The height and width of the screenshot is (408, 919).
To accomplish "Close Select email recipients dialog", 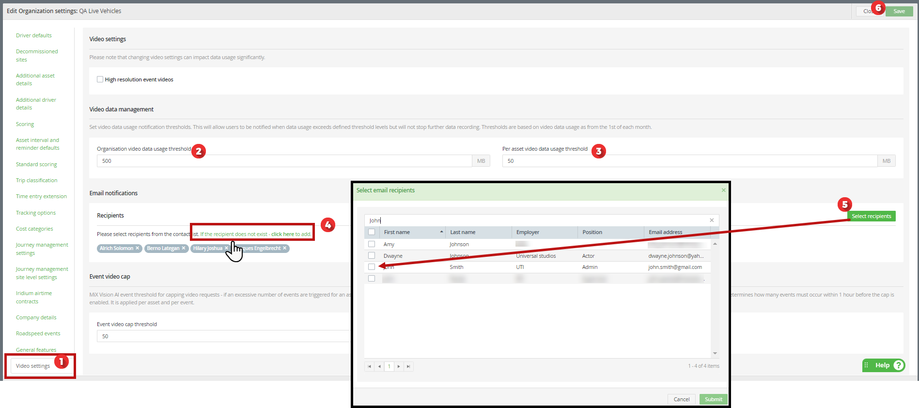I will [723, 190].
